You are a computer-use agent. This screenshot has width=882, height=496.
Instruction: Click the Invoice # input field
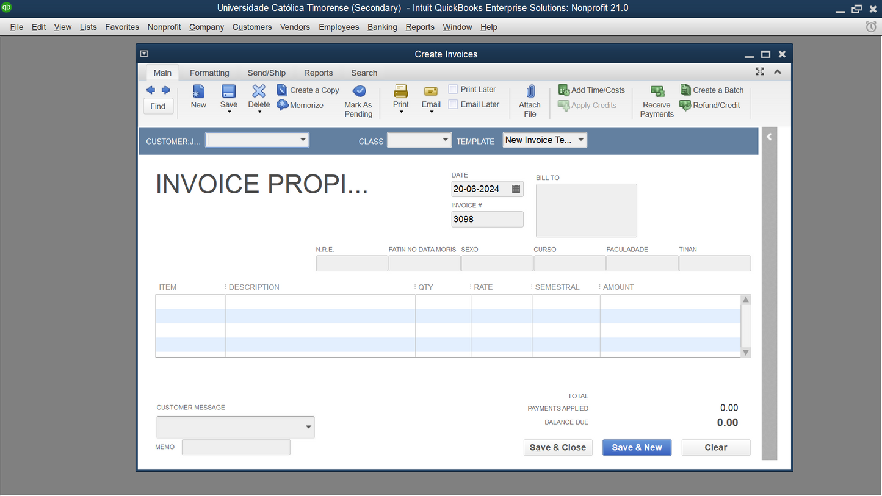click(x=487, y=219)
